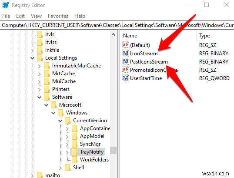The height and width of the screenshot is (178, 234).
Task: Collapse the Local Settings key
Action: (32, 58)
